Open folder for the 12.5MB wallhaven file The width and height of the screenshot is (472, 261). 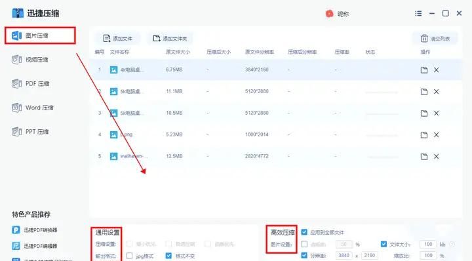click(x=424, y=157)
